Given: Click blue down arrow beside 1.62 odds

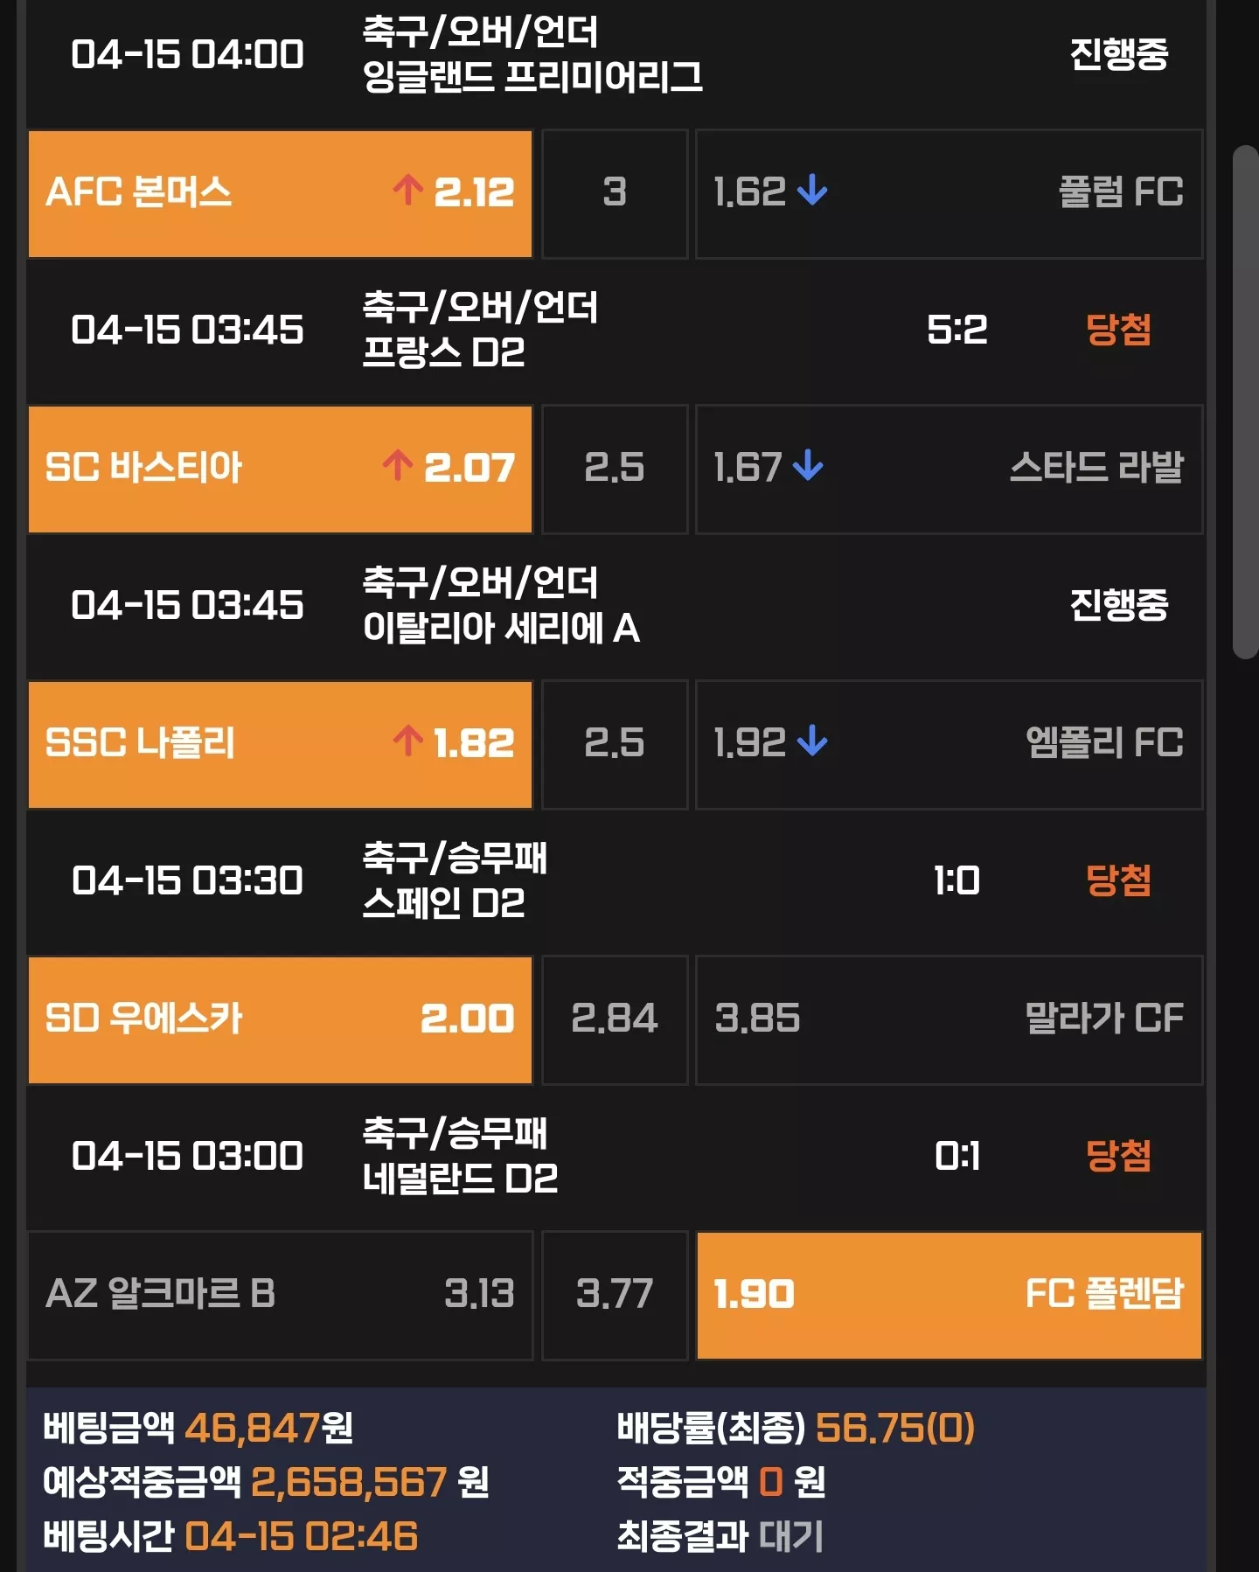Looking at the screenshot, I should [812, 190].
